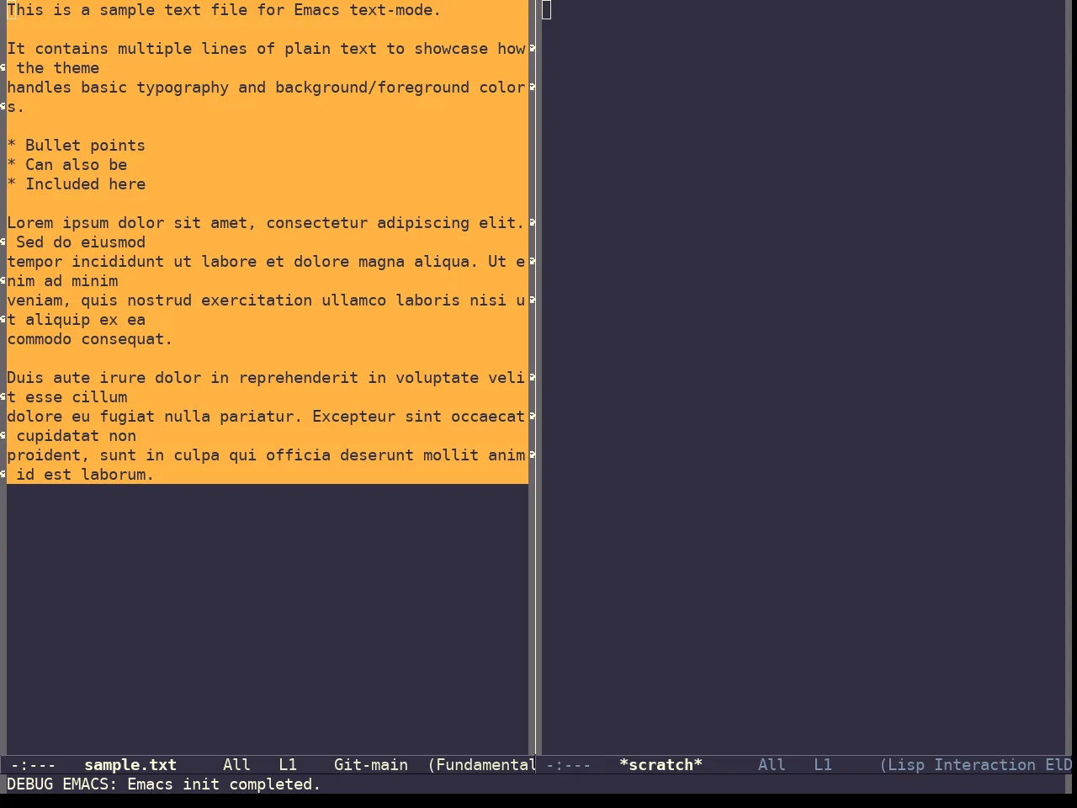Click the '* Included here' line
The height and width of the screenshot is (808, 1077).
point(76,184)
